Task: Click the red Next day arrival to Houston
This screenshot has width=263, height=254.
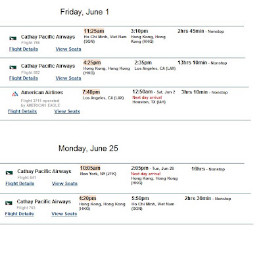Action: coord(147,97)
